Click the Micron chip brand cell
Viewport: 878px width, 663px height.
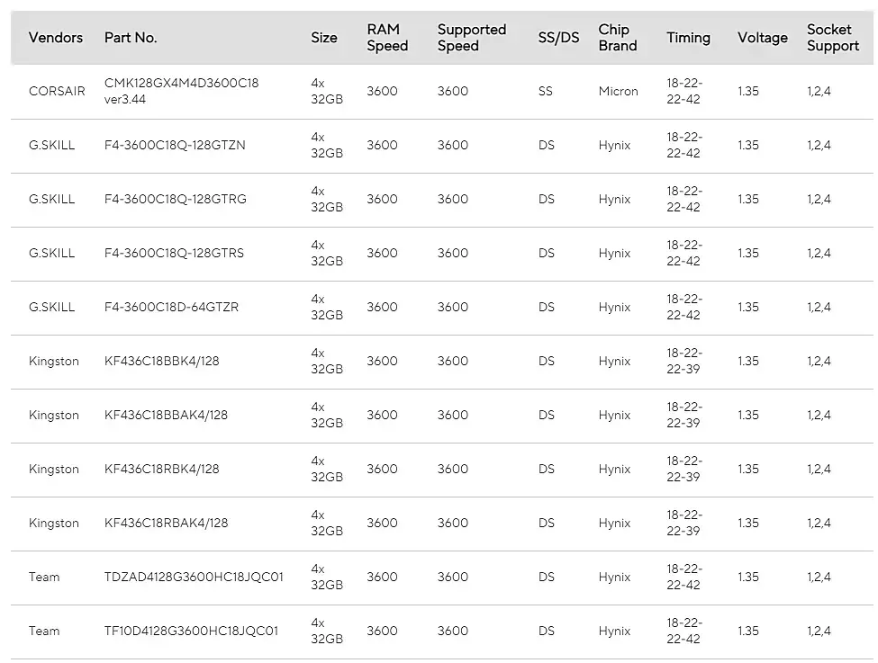pos(618,91)
